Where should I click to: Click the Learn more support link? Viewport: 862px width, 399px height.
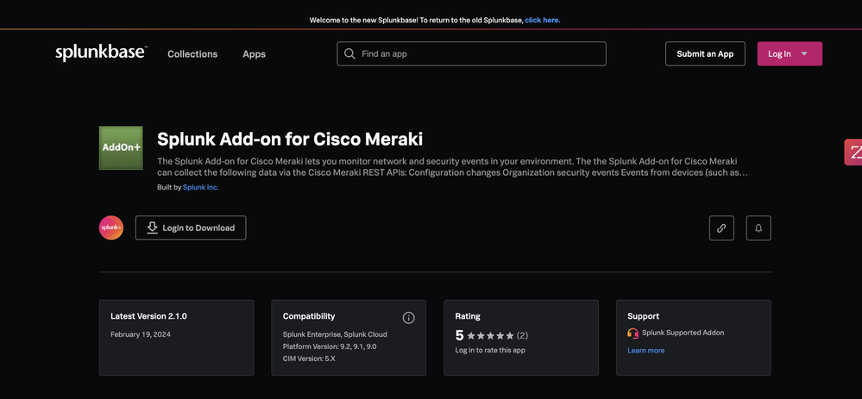pos(645,351)
